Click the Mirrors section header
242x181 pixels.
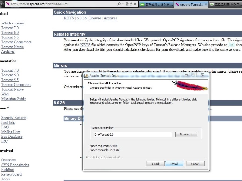pos(148,65)
